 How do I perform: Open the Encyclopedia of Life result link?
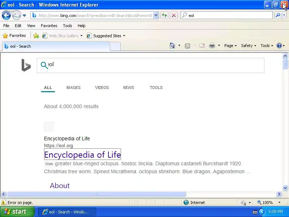click(83, 155)
